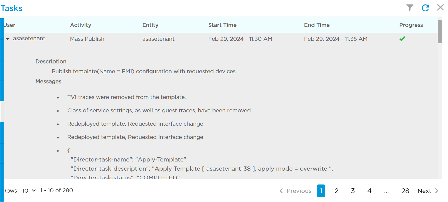The width and height of the screenshot is (448, 202).
Task: Sort tasks by the User column header
Action: (9, 25)
